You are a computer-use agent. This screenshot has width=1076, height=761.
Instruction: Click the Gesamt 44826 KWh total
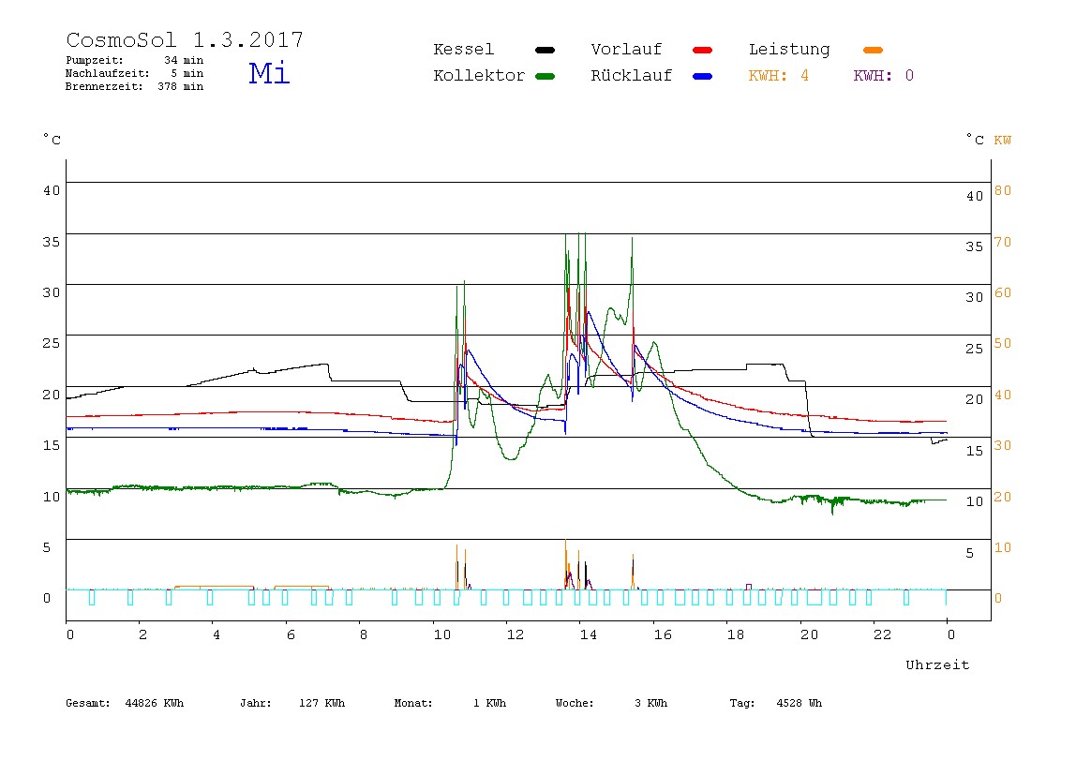pos(125,703)
